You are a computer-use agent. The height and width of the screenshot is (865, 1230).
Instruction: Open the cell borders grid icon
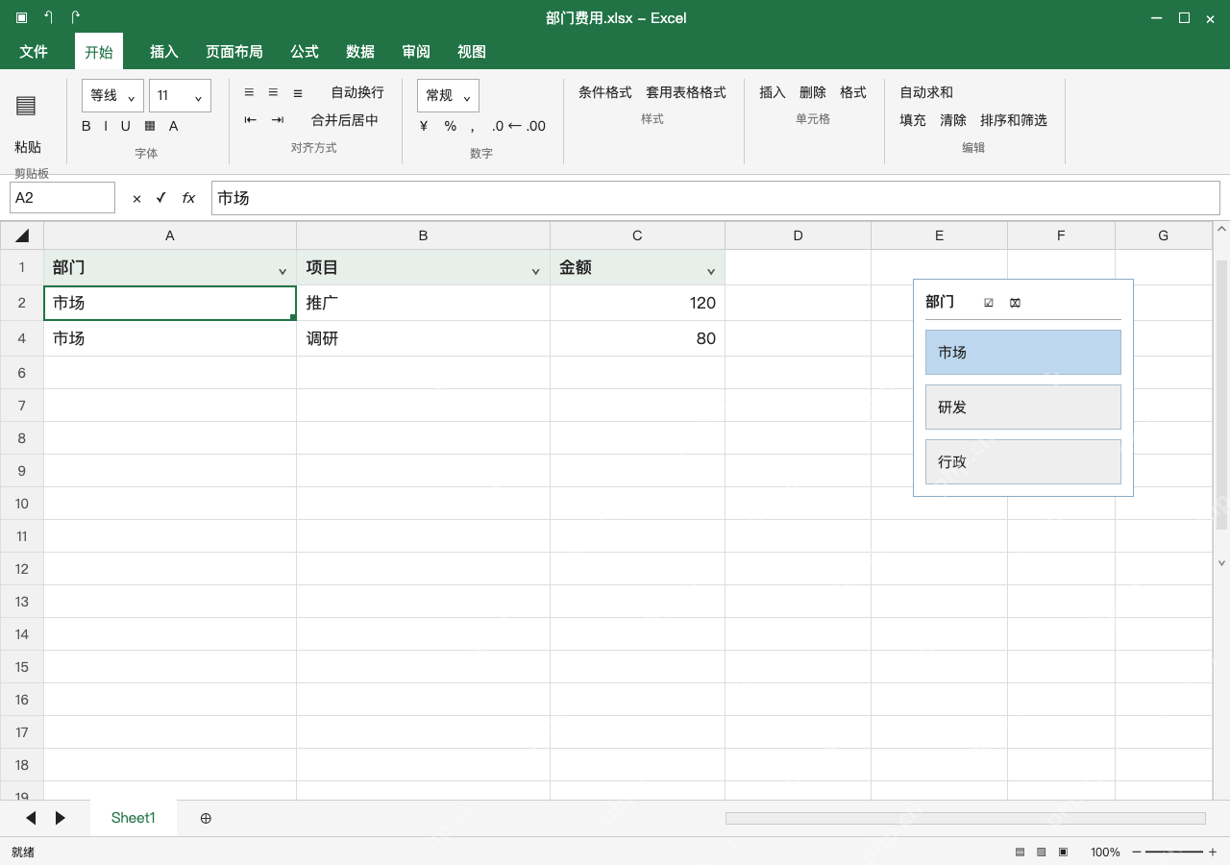150,126
